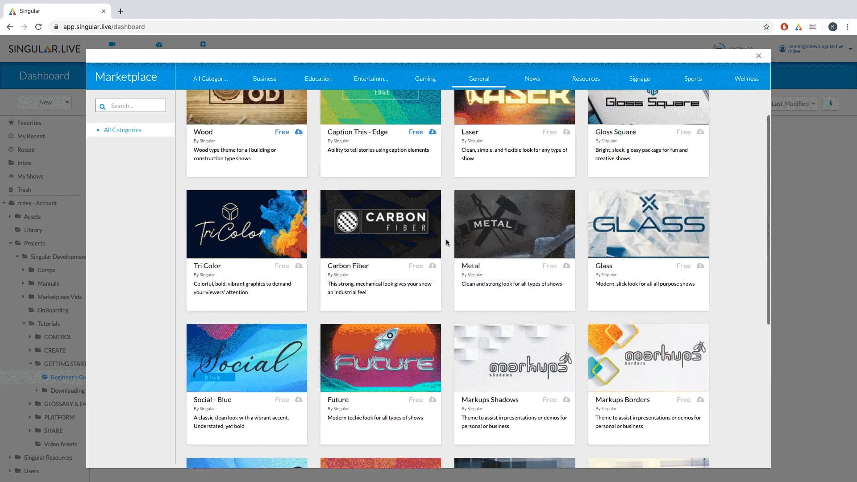Open the Gaming category tab

pyautogui.click(x=425, y=79)
